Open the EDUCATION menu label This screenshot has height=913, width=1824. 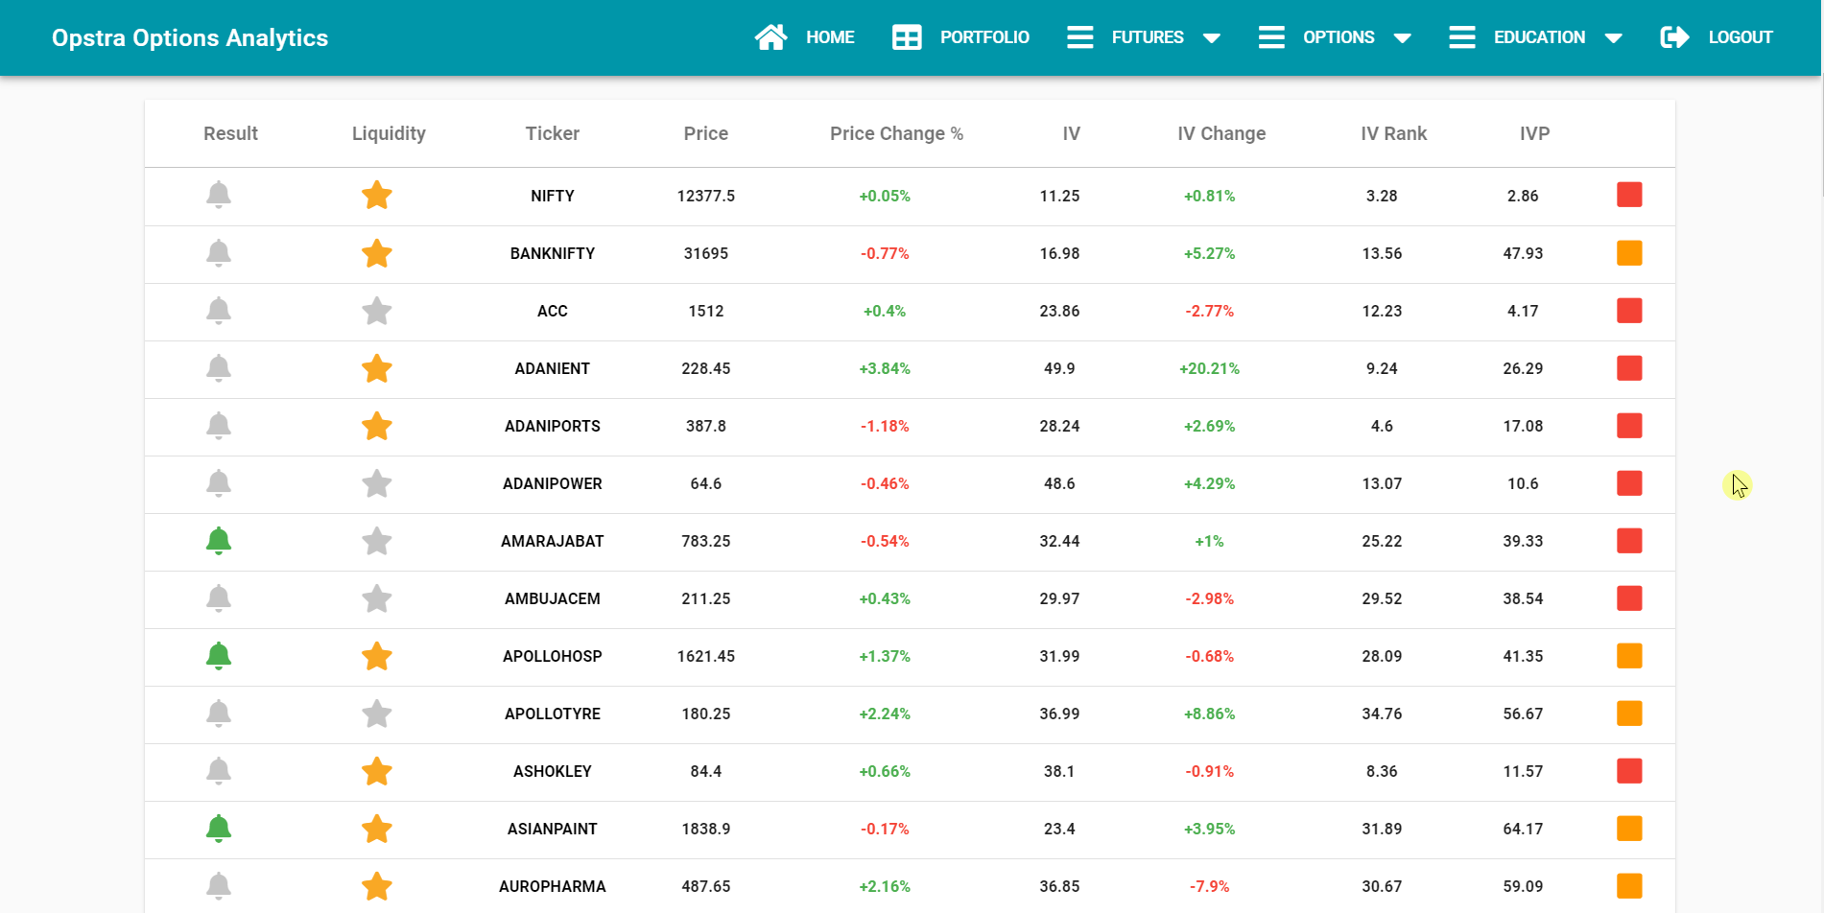coord(1539,37)
